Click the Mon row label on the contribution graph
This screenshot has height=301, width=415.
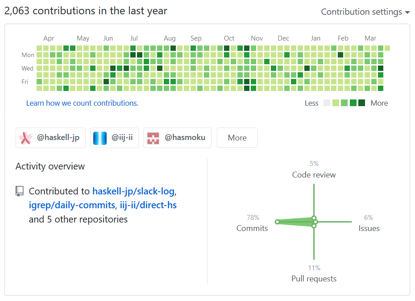tap(28, 55)
